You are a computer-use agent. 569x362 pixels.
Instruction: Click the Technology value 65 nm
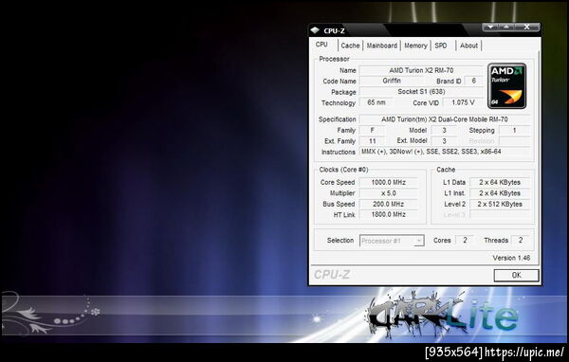tap(376, 102)
